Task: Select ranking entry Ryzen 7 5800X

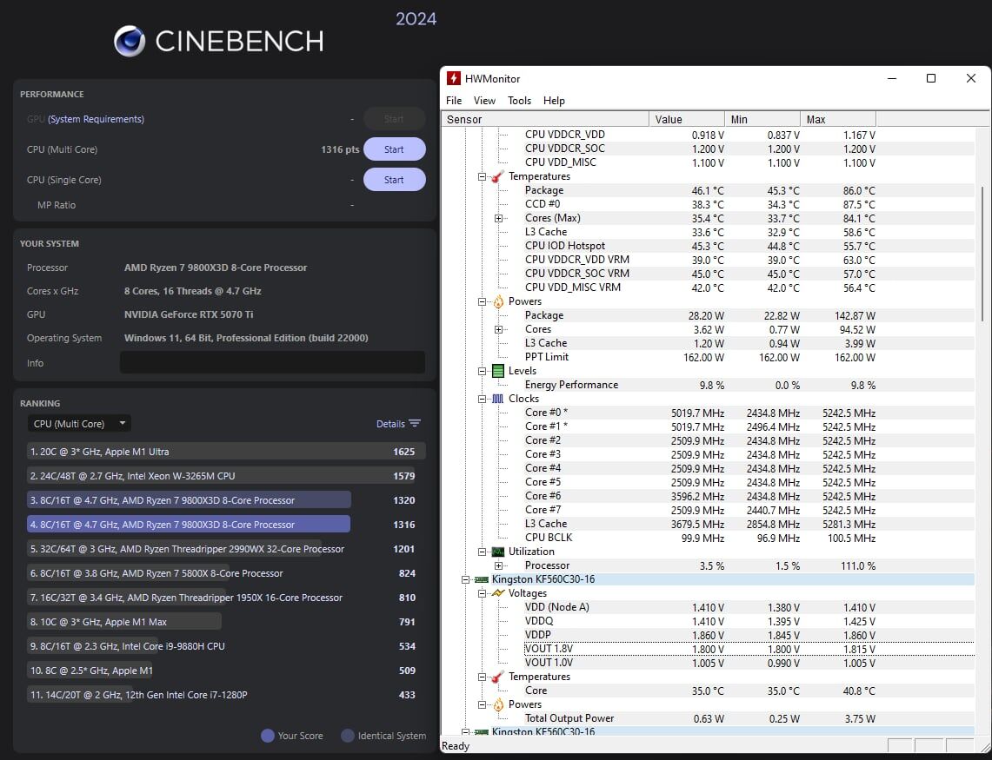Action: (x=226, y=573)
